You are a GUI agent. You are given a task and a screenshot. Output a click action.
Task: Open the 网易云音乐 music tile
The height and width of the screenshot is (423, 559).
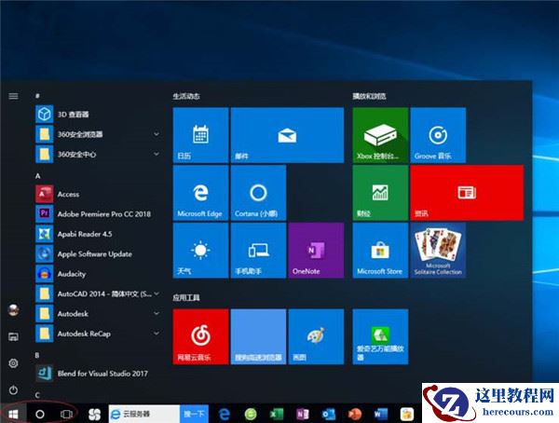200,337
